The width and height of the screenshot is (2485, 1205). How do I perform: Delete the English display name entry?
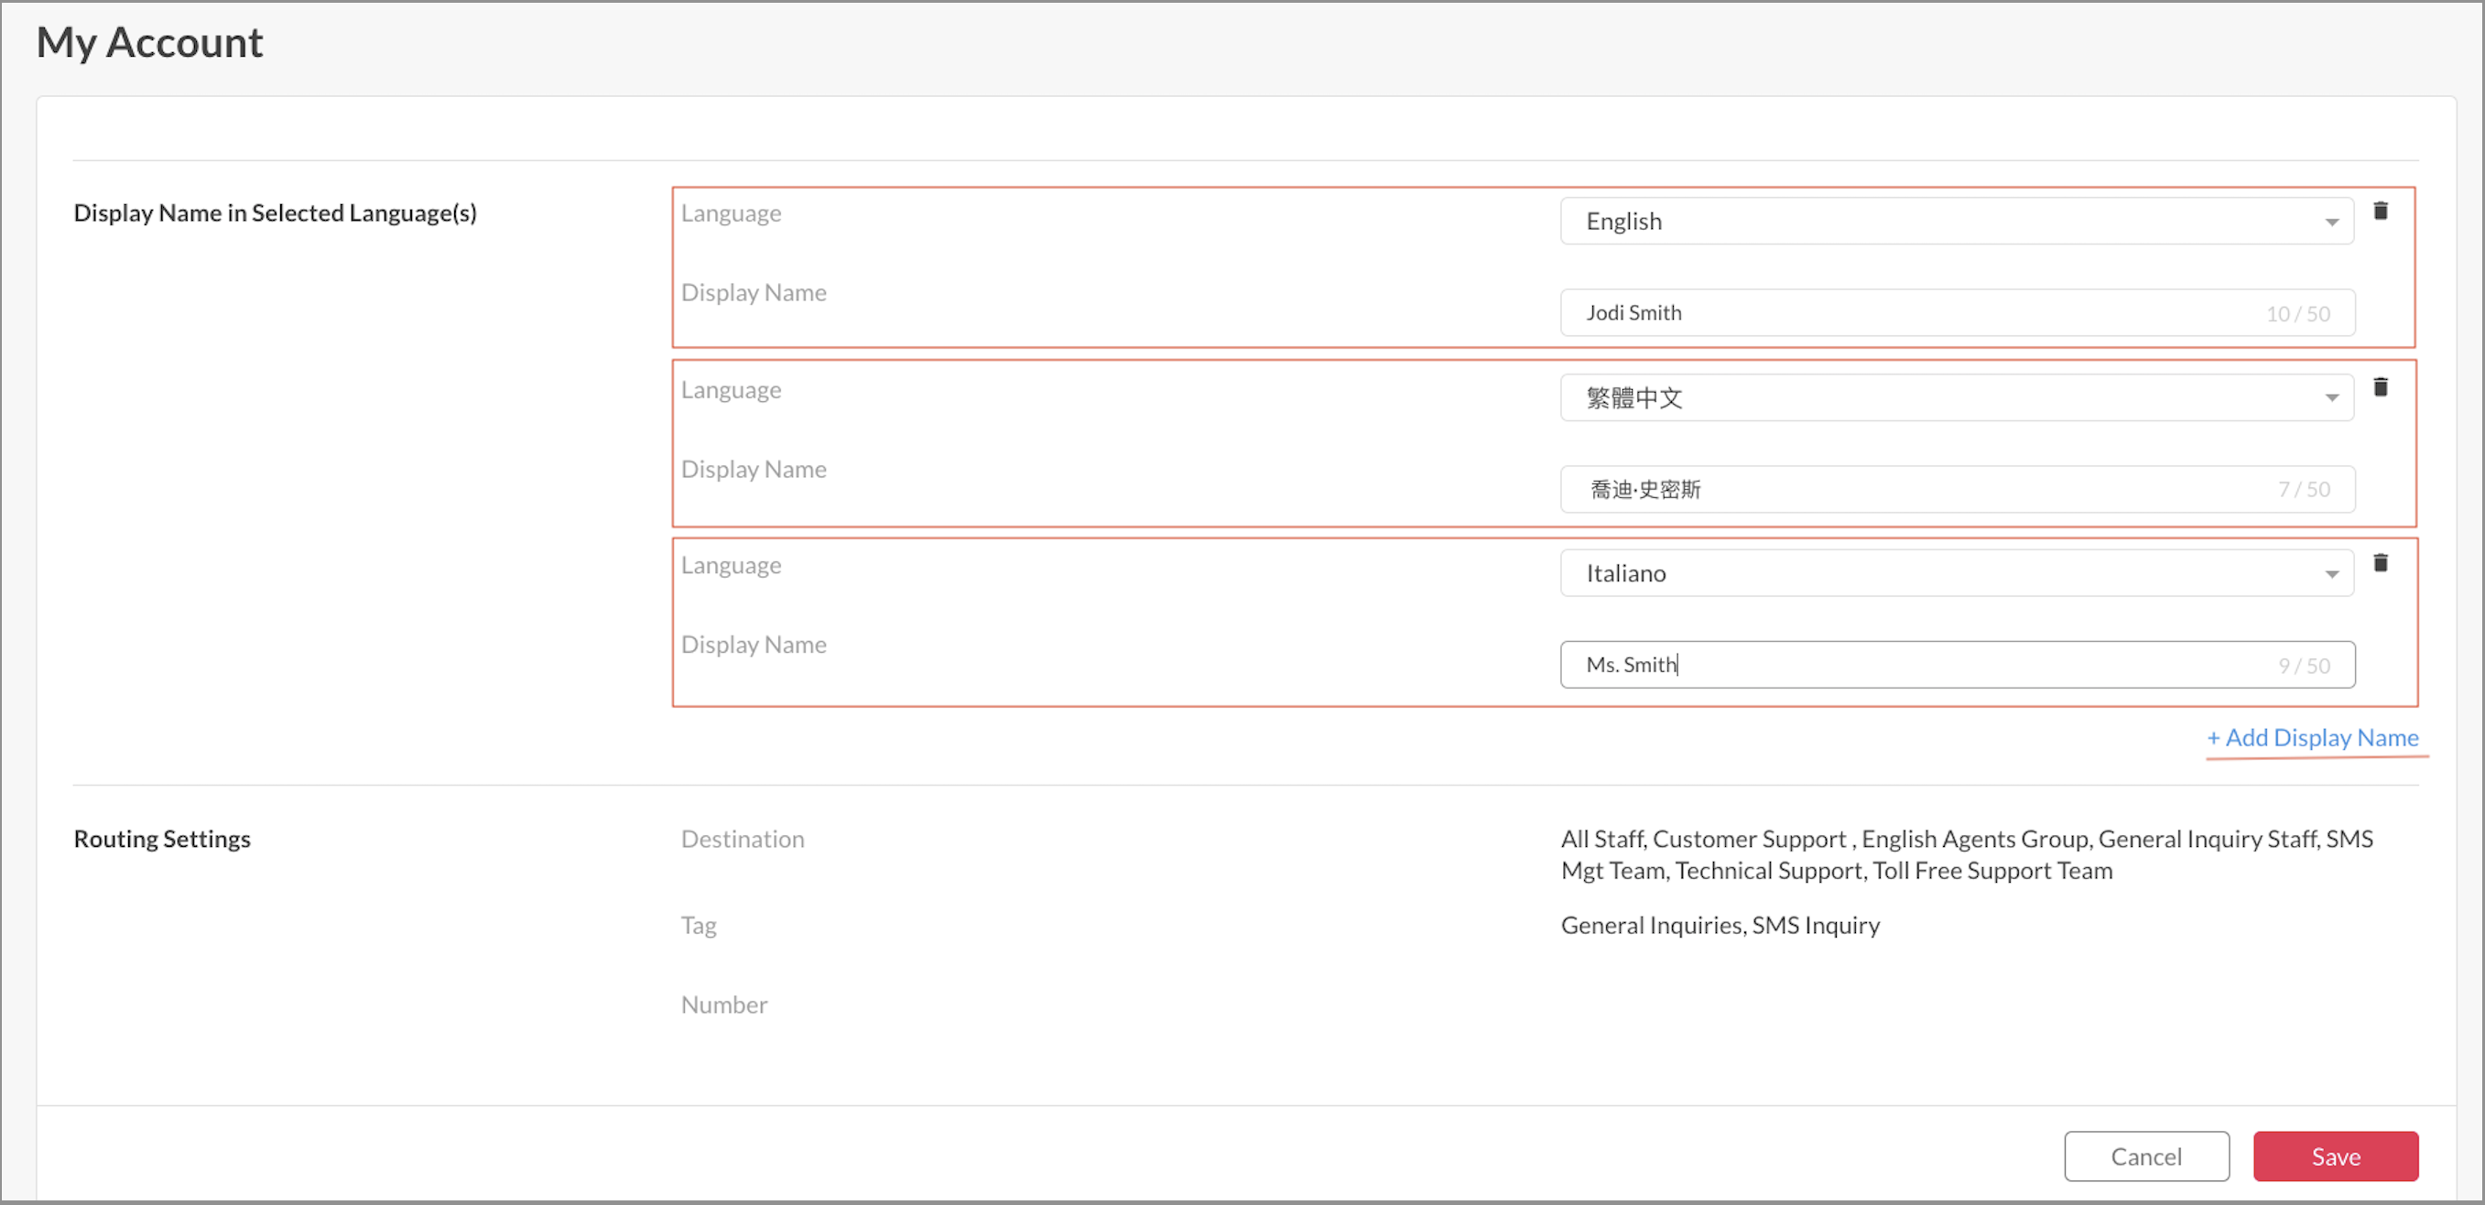[x=2380, y=211]
